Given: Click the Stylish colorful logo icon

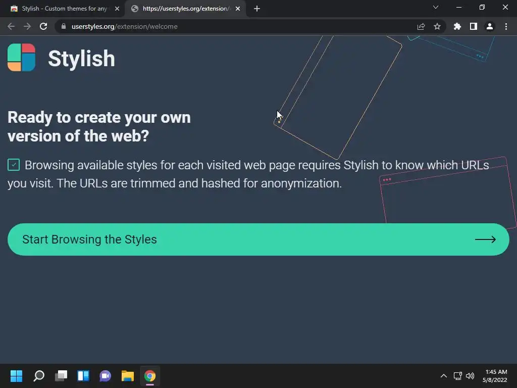Looking at the screenshot, I should [x=21, y=58].
